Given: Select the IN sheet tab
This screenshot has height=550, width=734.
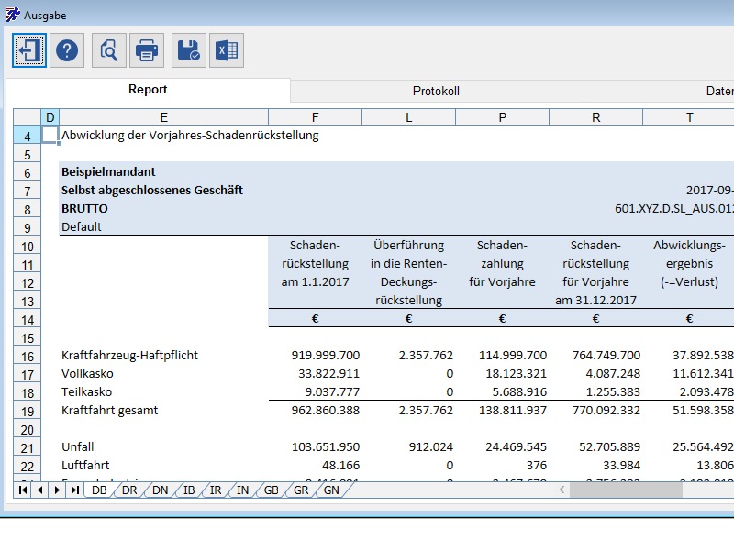Looking at the screenshot, I should click(242, 490).
